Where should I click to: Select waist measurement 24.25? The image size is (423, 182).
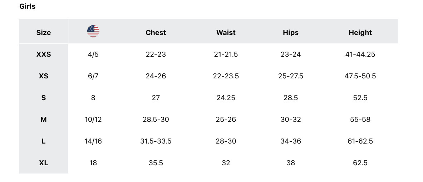[x=226, y=98]
